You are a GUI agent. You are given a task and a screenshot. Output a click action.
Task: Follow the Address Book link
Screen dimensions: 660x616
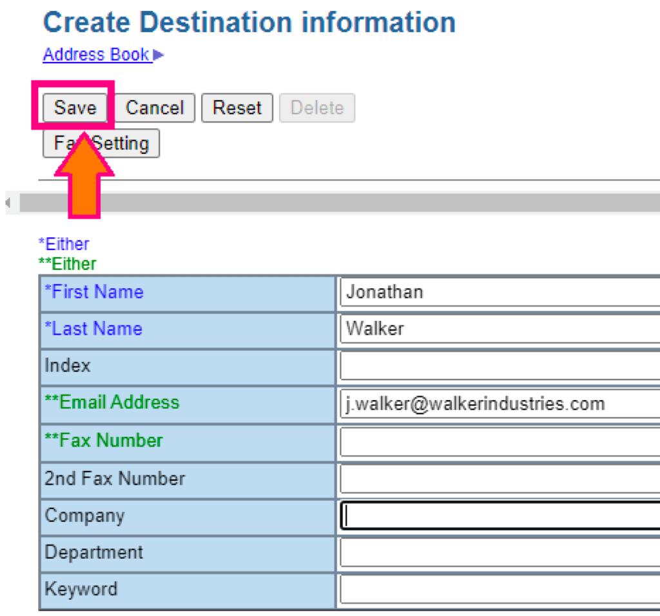pyautogui.click(x=97, y=55)
